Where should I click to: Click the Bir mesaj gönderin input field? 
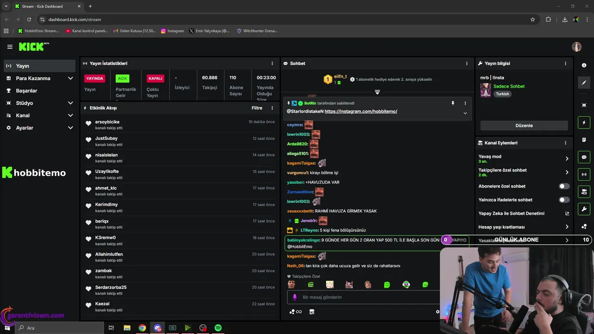click(x=364, y=297)
